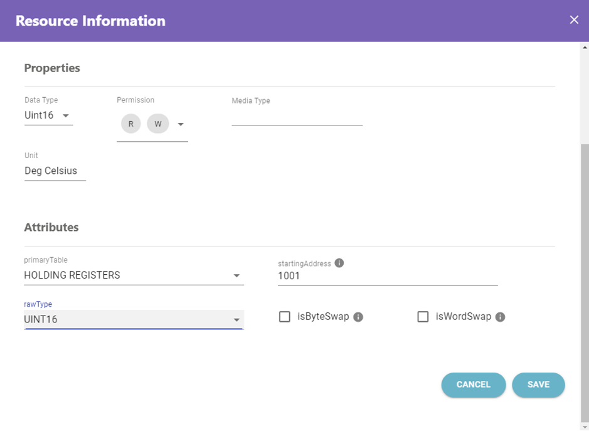
Task: Click the Media Type input field
Action: 297,117
